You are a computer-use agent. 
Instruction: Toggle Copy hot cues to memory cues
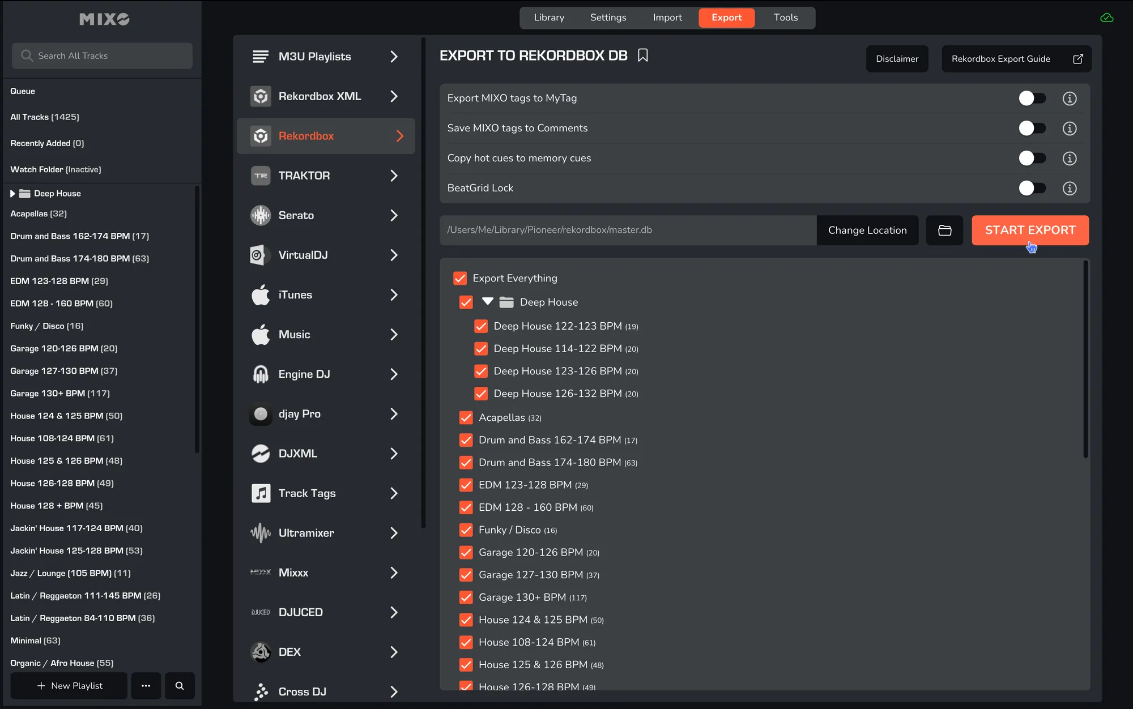click(x=1032, y=159)
